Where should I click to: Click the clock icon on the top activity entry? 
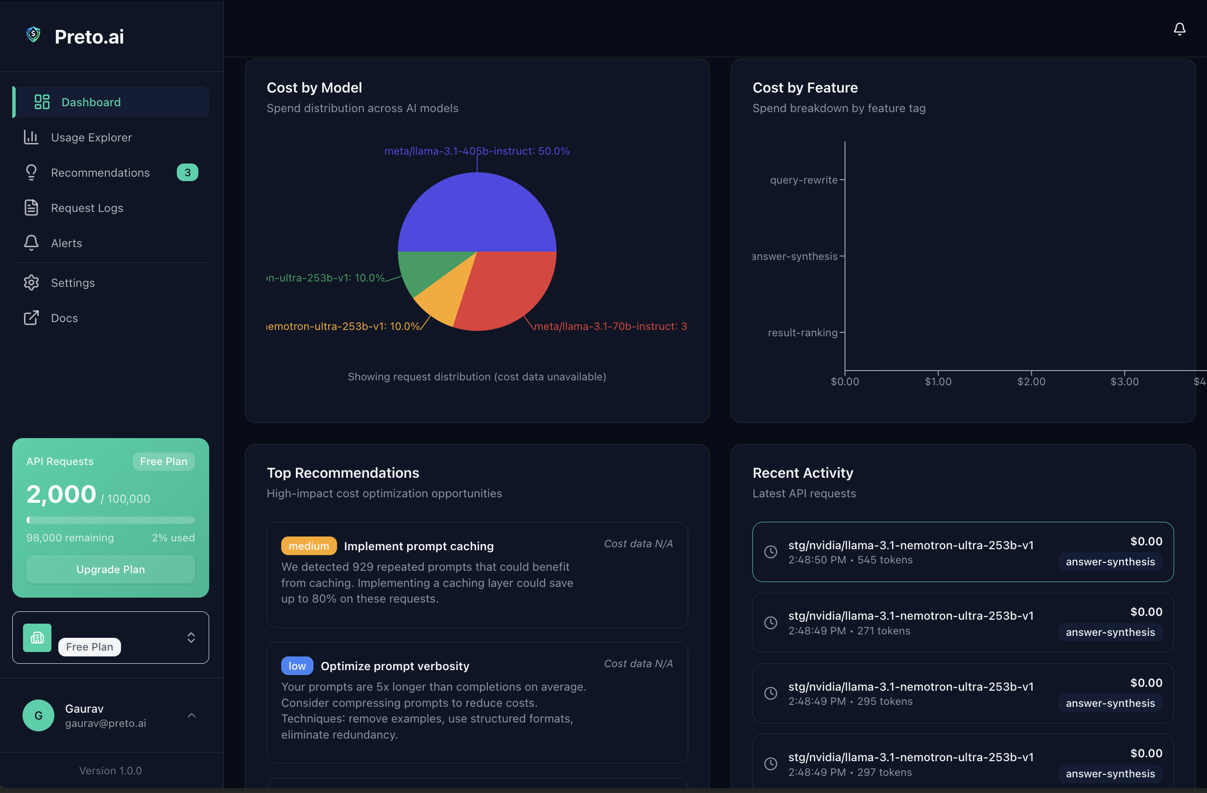(771, 552)
